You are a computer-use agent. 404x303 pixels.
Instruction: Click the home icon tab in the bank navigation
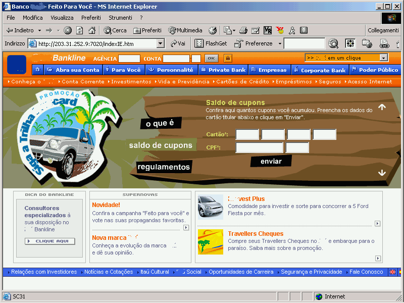(37, 70)
